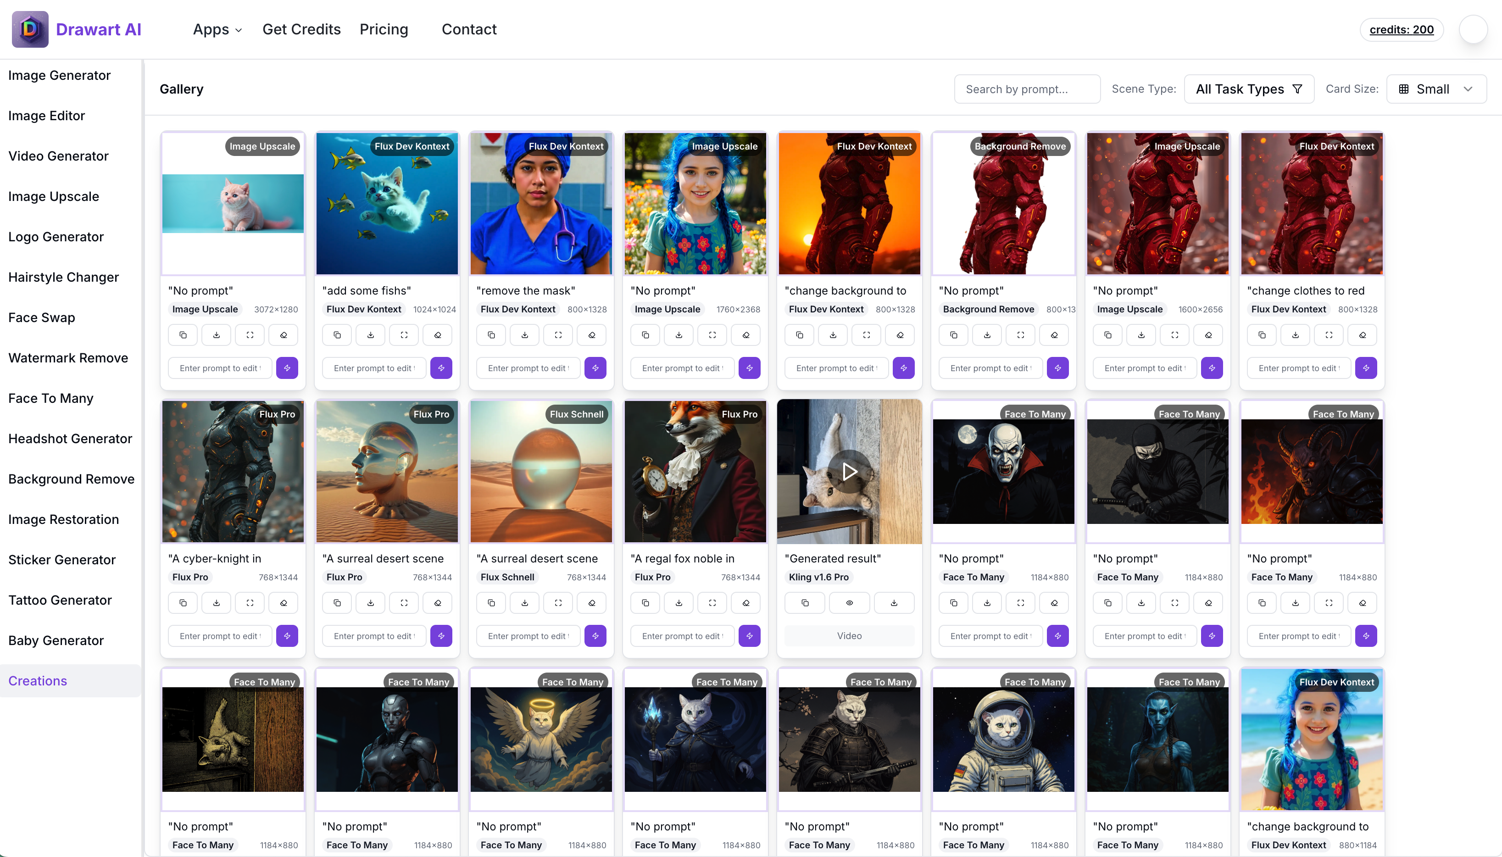This screenshot has height=857, width=1502.
Task: Click the Search by prompt field
Action: click(1027, 89)
